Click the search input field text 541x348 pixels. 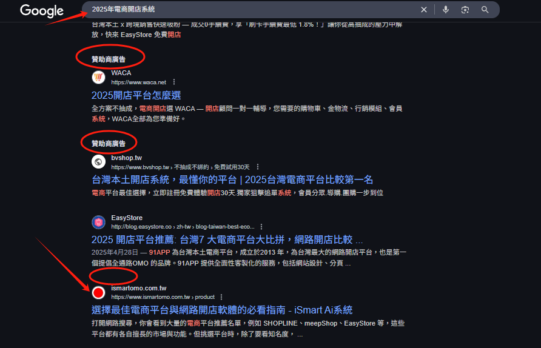pos(123,9)
